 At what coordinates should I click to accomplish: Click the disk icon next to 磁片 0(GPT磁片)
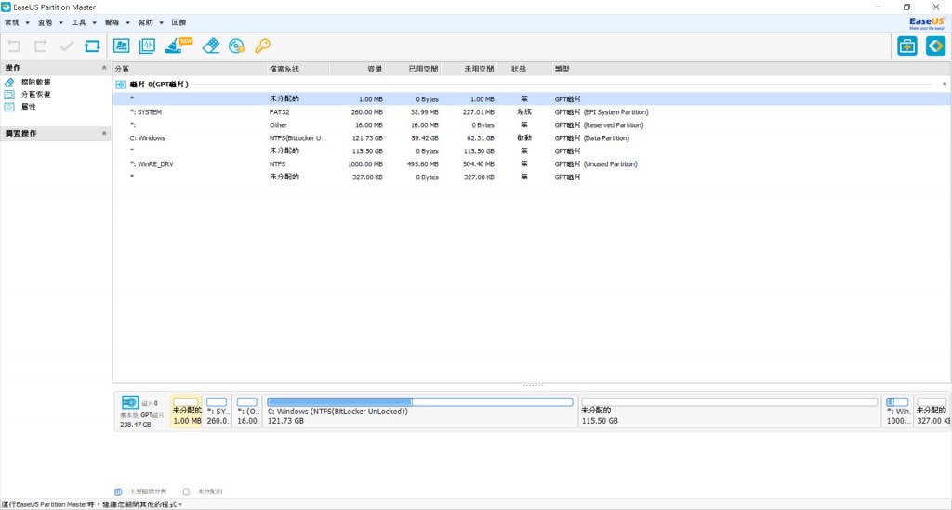click(120, 85)
